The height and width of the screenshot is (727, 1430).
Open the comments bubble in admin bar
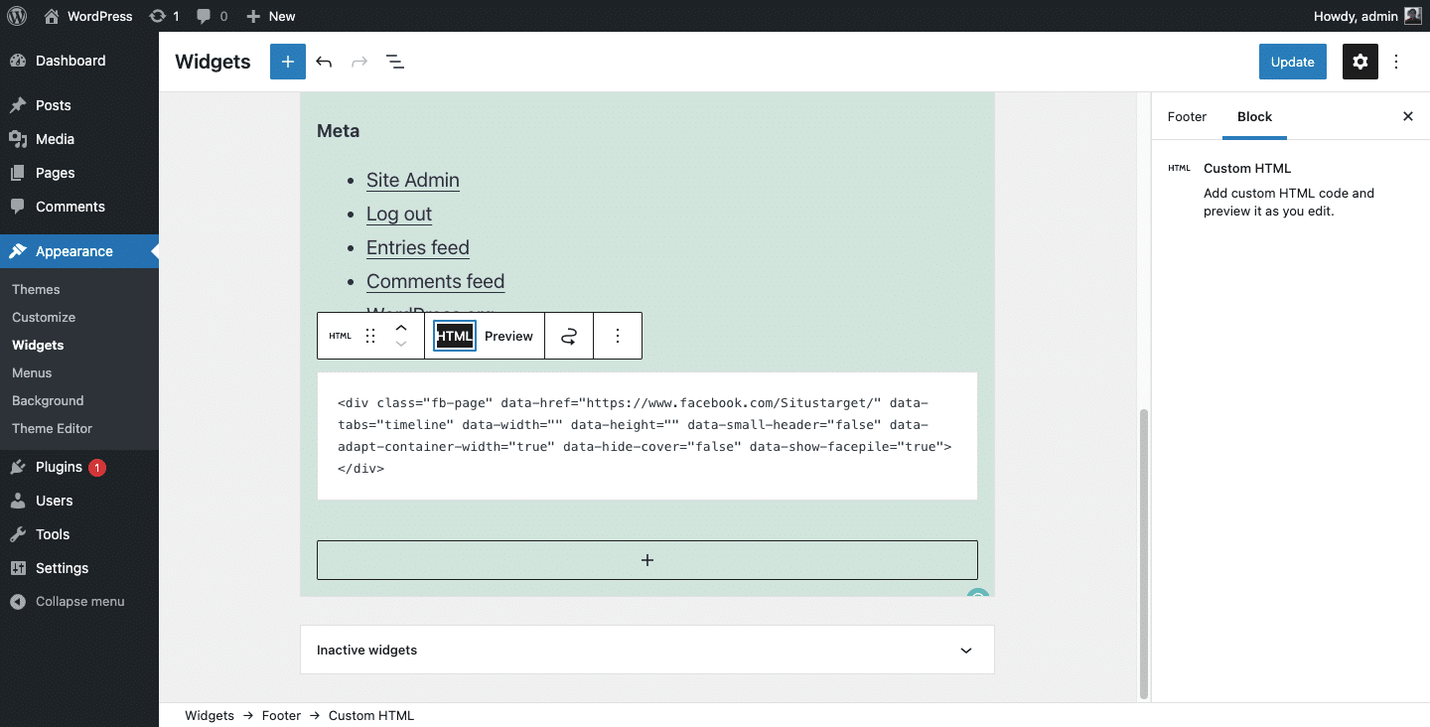pos(212,16)
